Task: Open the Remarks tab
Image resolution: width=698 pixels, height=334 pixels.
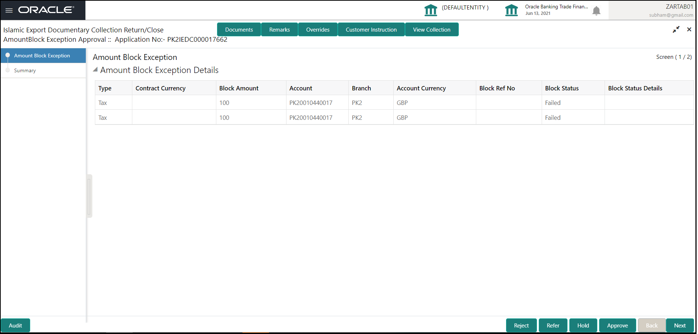Action: (280, 29)
